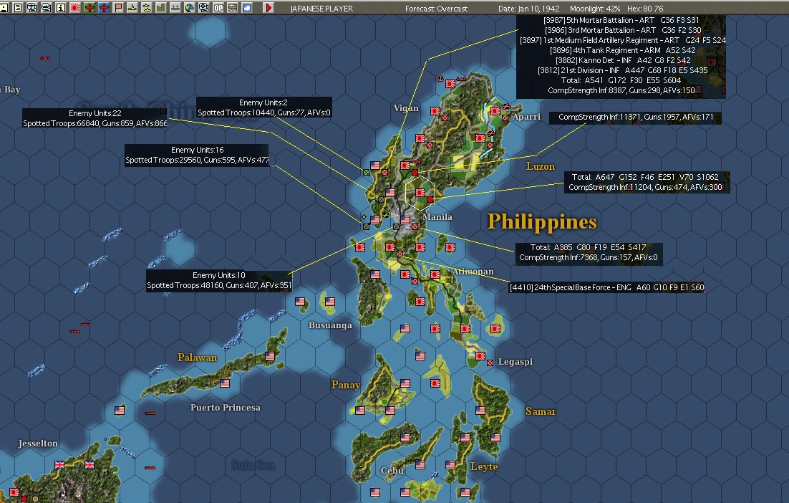Click the striped road-pattern toolbar icon
789x503 pixels.
coord(233,8)
